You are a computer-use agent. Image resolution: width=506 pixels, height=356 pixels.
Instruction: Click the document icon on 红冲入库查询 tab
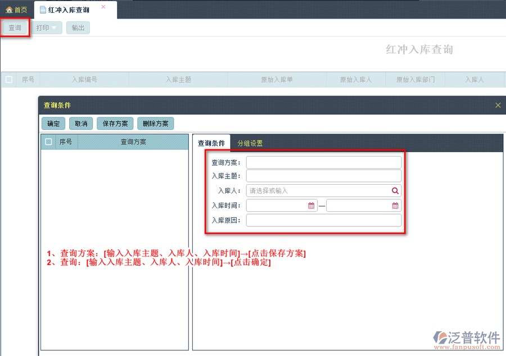pyautogui.click(x=43, y=10)
